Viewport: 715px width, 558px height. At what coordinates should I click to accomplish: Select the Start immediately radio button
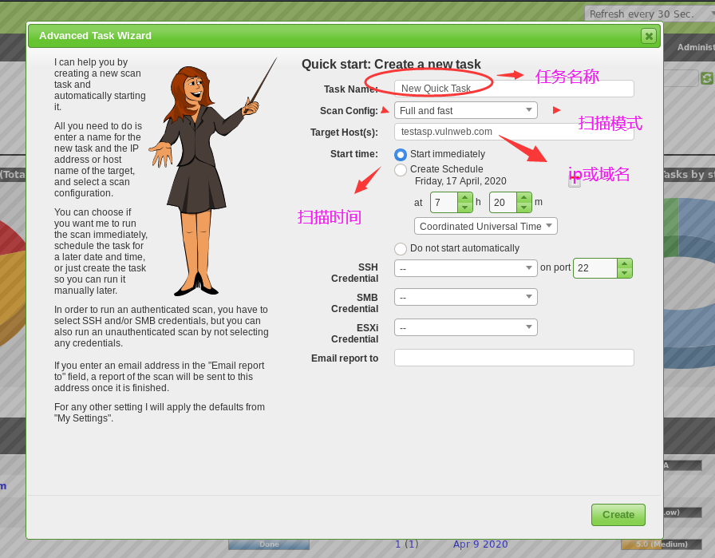click(401, 155)
